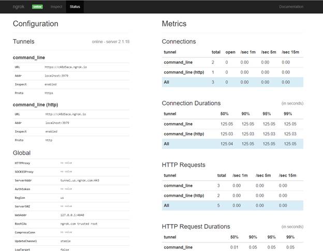
Task: Click the Tunnels section heading
Action: 23,41
